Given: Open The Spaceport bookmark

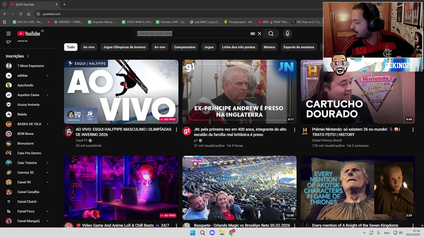Looking at the screenshot, I should tap(238, 22).
